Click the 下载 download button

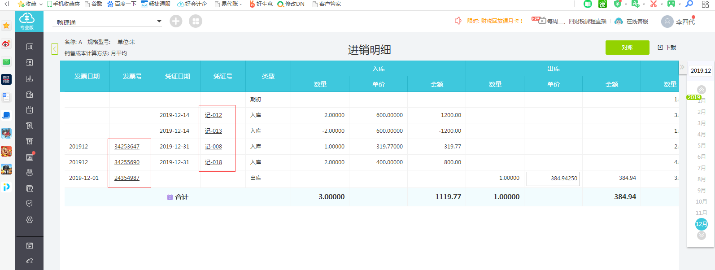[667, 48]
